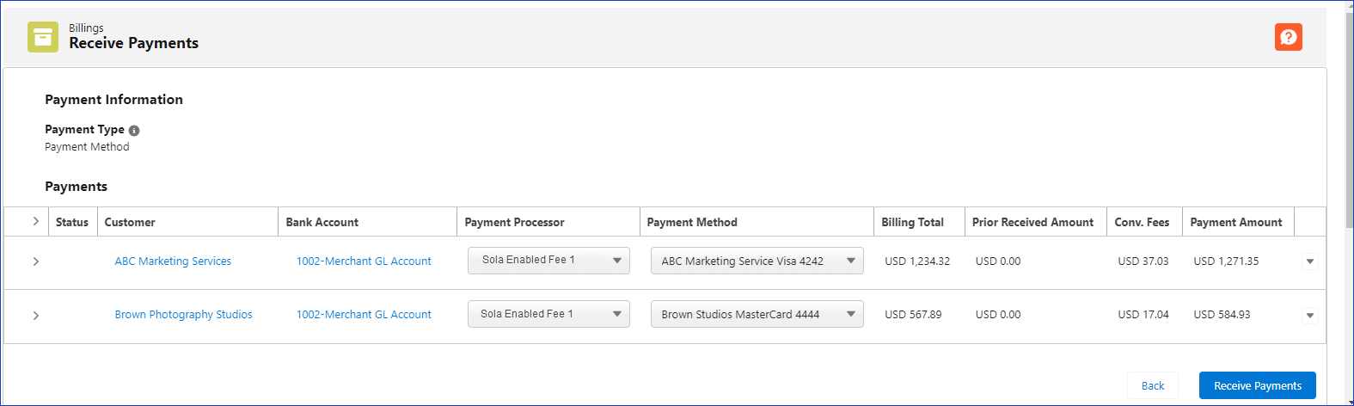Image resolution: width=1354 pixels, height=406 pixels.
Task: Open Brown Photography's 1002-Merchant GL Account link
Action: tap(364, 315)
